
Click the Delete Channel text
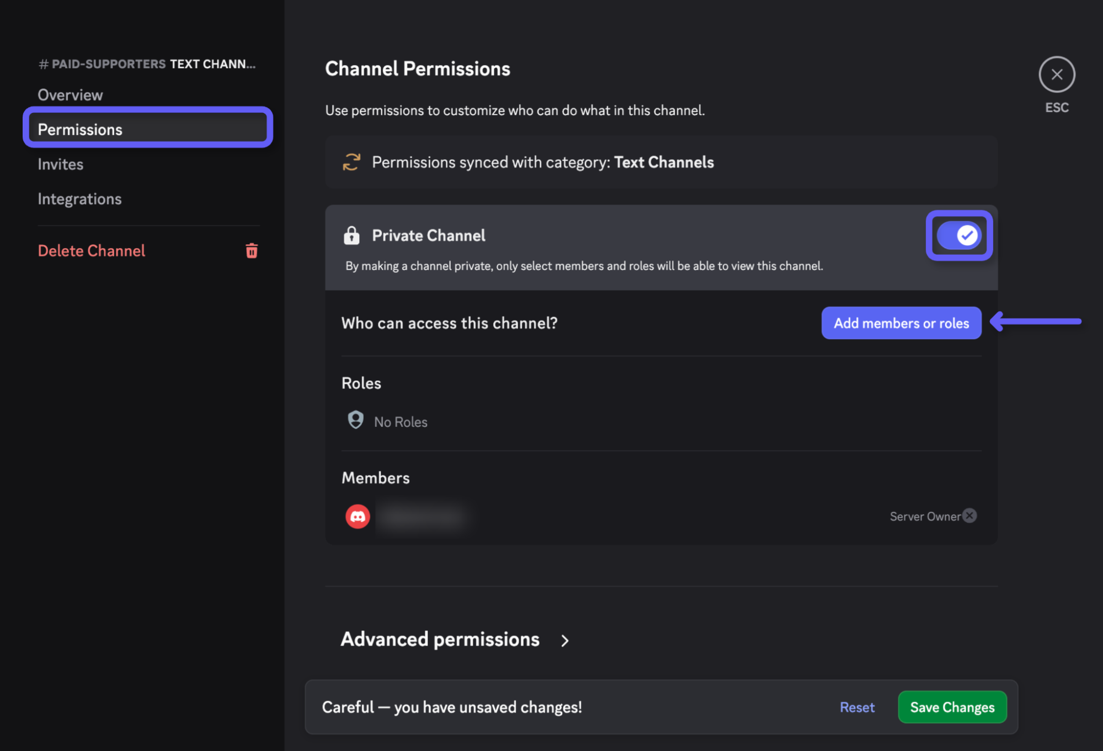[x=92, y=251]
